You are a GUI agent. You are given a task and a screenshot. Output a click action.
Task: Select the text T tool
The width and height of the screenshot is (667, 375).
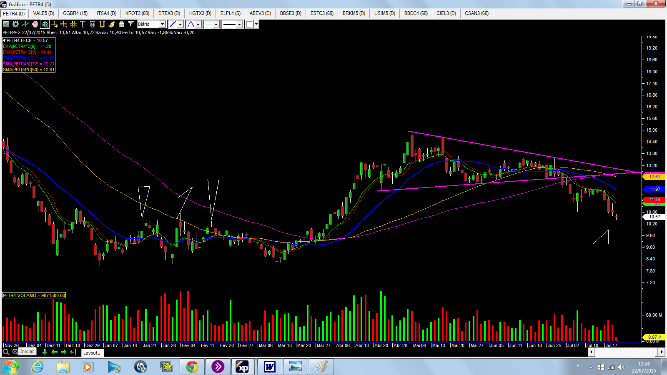pyautogui.click(x=83, y=24)
